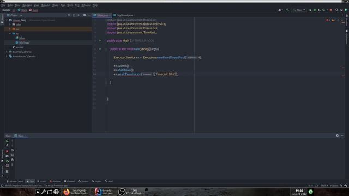The height and width of the screenshot is (196, 349).
Task: Open the TODO tool window
Action: [x=41, y=181]
